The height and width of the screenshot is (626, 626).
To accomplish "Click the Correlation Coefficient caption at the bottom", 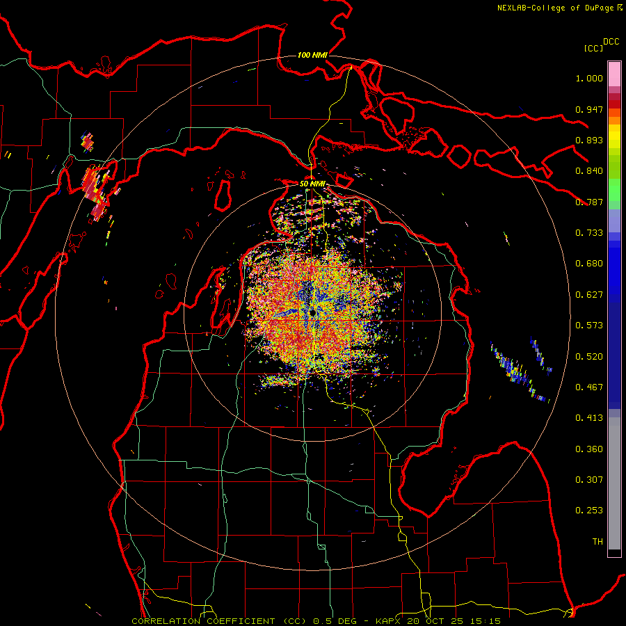I will [x=316, y=621].
